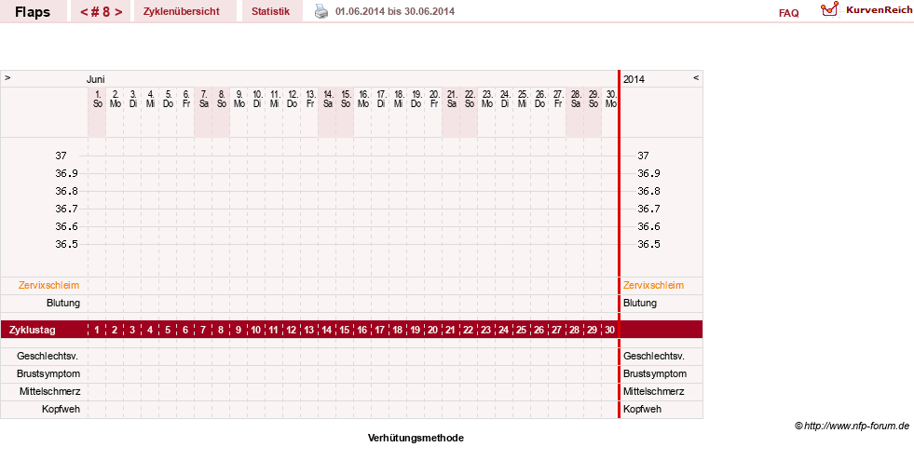Screen dimensions: 914x474
Task: Click the left Blutung row label
Action: [x=63, y=304]
